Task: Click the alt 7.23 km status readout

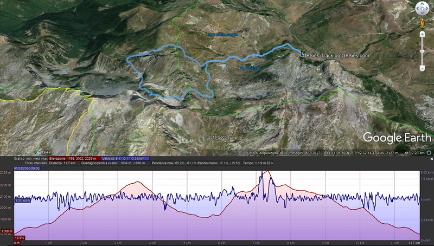Action: (x=414, y=153)
